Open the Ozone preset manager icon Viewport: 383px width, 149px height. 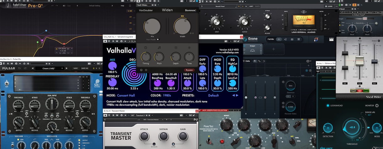tap(331, 39)
